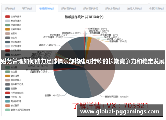Toggle the 创建群 legend entry
Viewport: 166px width, 120px height.
[11, 89]
